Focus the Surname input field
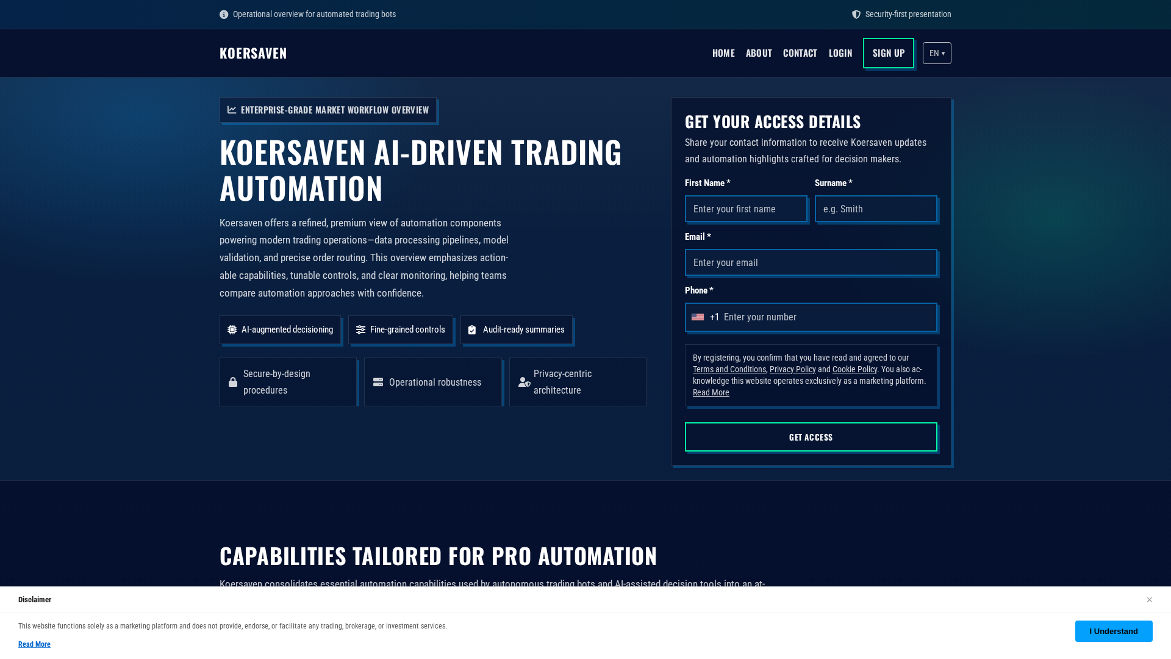The height and width of the screenshot is (659, 1171). (876, 209)
